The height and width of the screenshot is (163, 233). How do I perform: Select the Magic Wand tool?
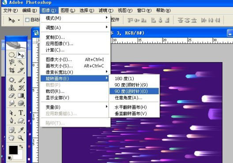click(21, 62)
